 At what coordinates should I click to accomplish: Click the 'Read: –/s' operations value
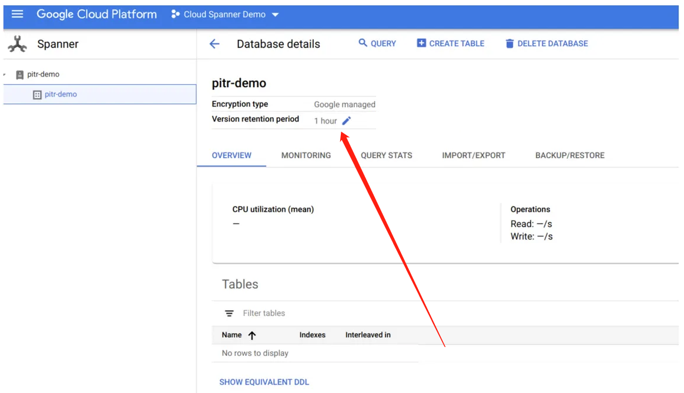coord(531,224)
